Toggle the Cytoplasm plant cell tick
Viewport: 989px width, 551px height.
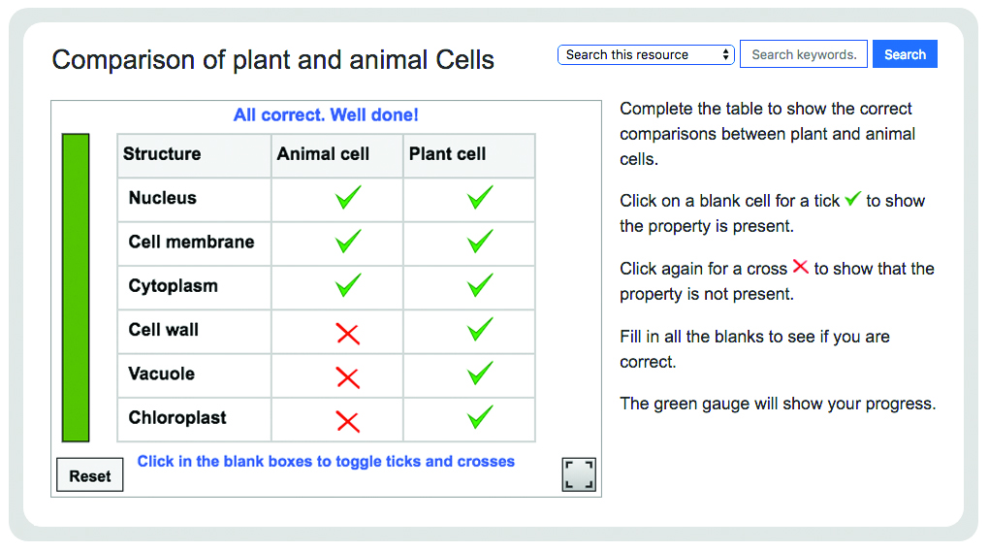pyautogui.click(x=480, y=285)
